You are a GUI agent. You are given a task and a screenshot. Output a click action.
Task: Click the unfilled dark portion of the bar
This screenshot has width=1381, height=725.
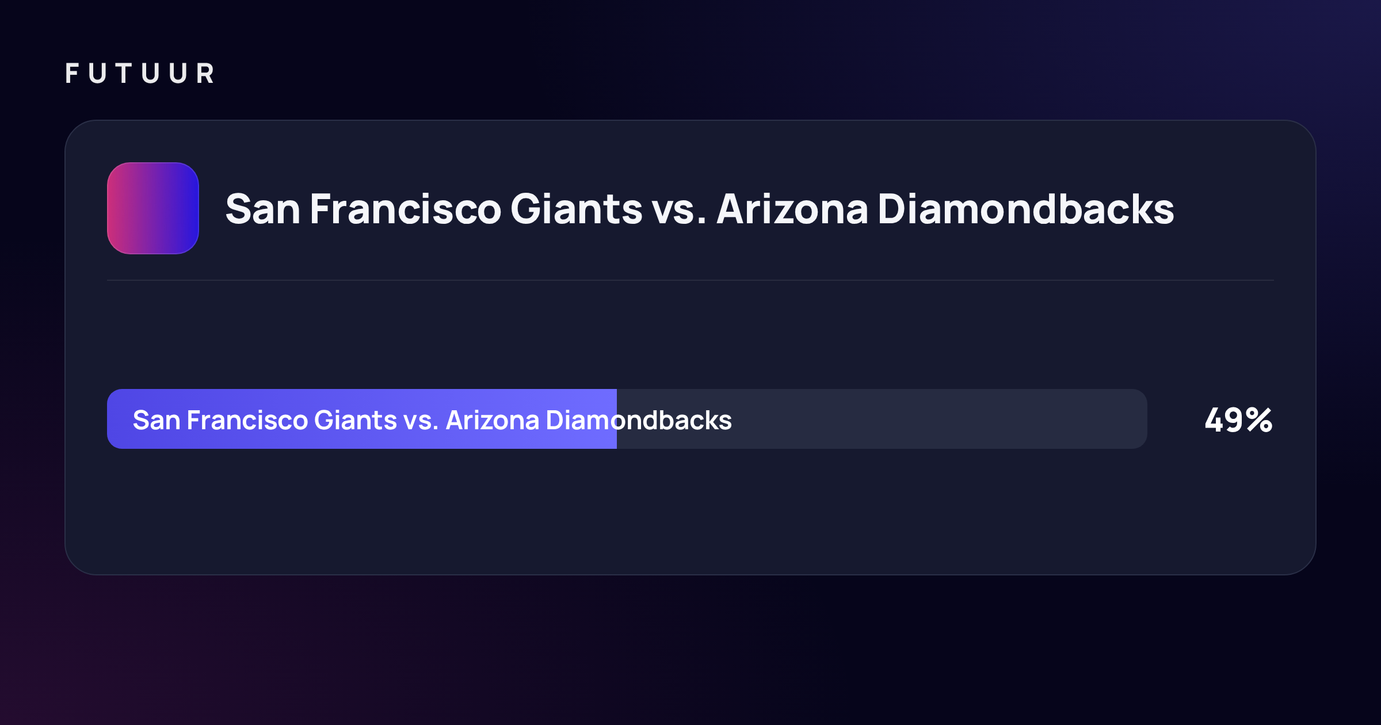[882, 419]
